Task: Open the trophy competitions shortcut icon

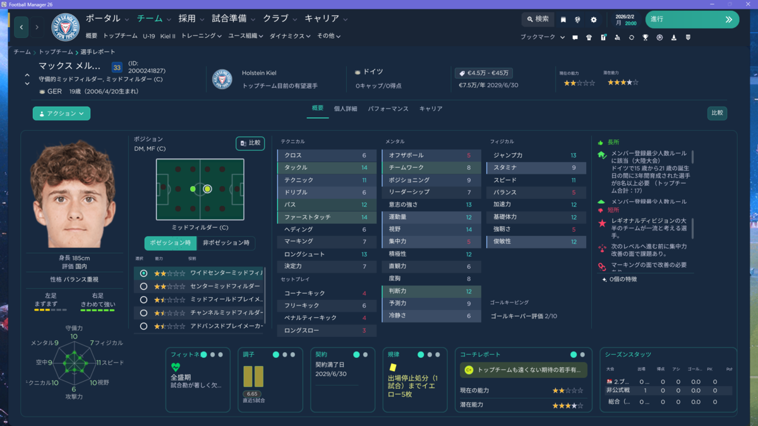Action: tap(646, 37)
